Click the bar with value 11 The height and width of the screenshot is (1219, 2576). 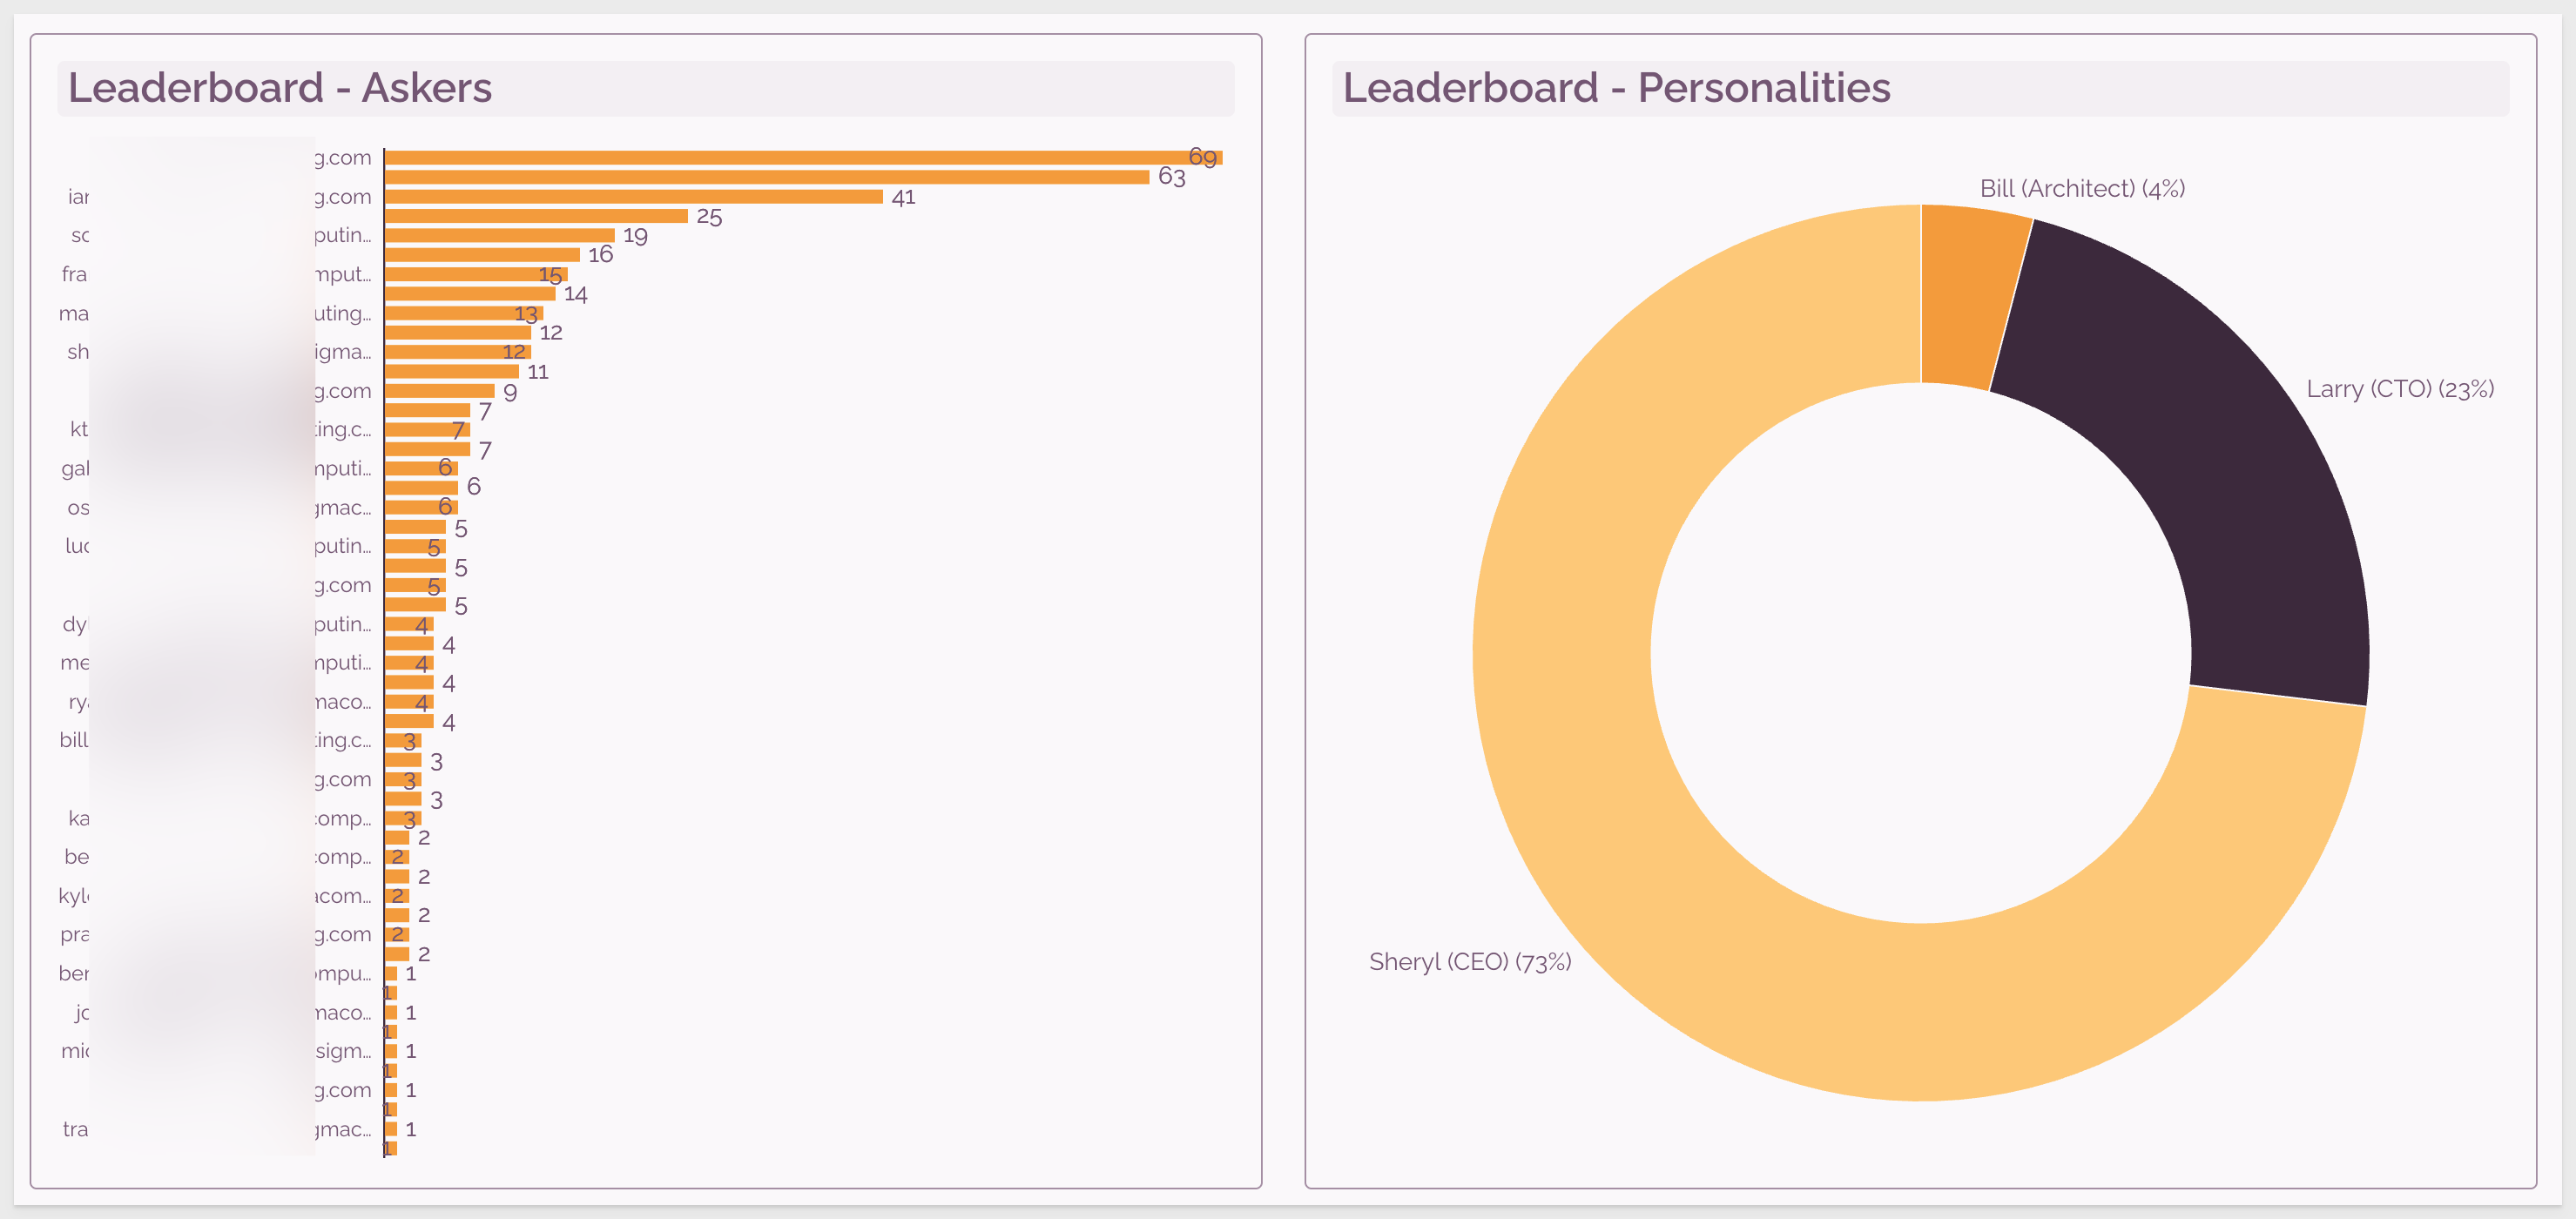452,371
